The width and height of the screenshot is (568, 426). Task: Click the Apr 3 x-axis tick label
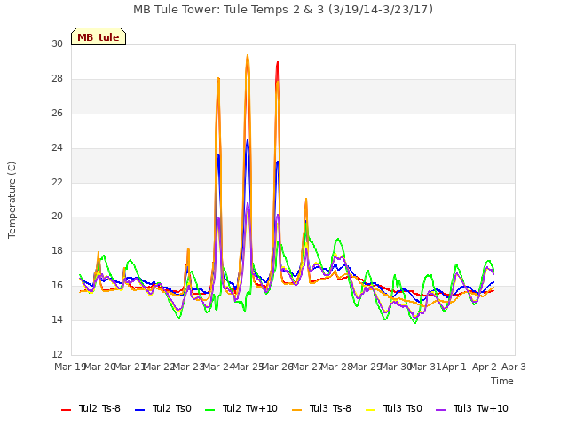click(x=514, y=367)
